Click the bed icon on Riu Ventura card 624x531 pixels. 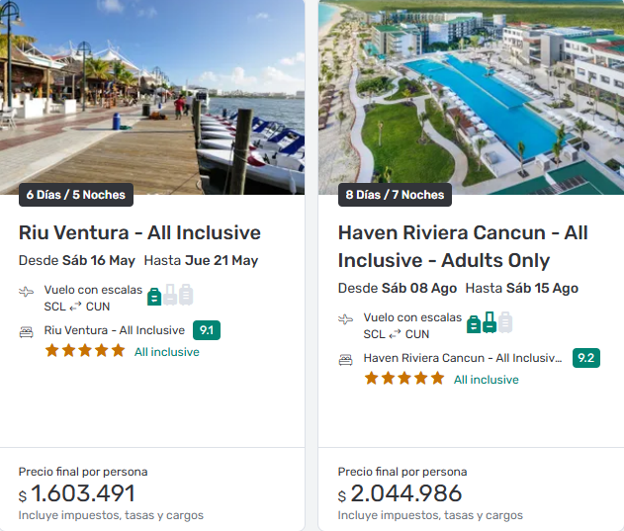pyautogui.click(x=27, y=331)
